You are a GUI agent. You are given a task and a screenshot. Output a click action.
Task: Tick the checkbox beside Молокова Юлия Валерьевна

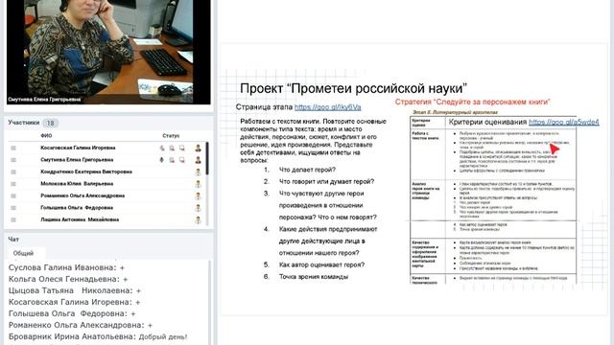(13, 184)
